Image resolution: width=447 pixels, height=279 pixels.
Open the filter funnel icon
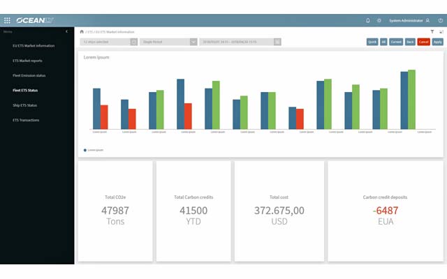click(x=432, y=32)
